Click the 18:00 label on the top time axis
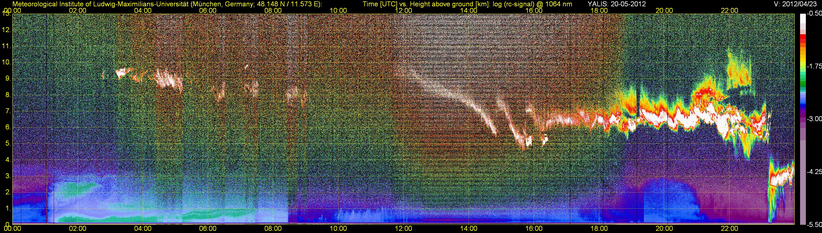The image size is (822, 233). click(599, 10)
